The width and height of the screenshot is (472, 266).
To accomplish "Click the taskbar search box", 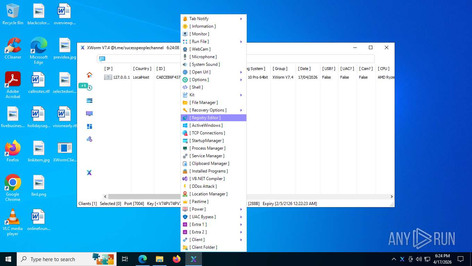I will tap(66, 259).
